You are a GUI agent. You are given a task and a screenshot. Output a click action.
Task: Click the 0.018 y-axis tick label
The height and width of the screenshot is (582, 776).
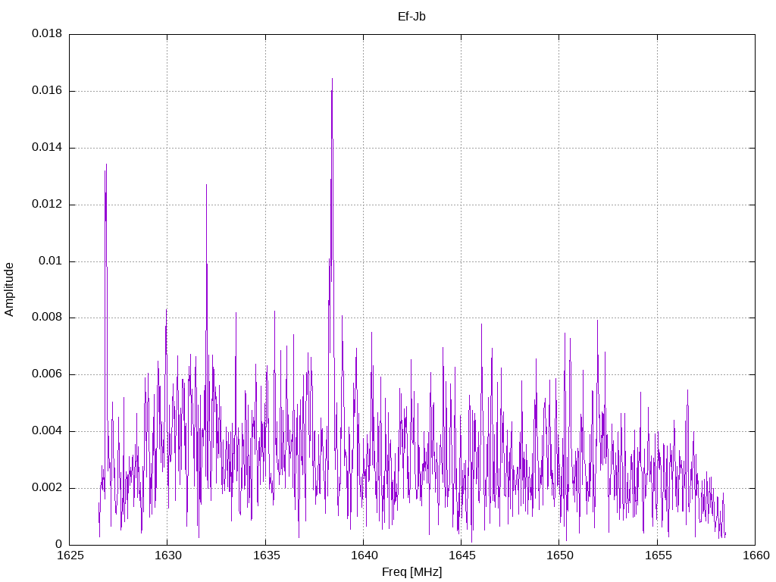[x=47, y=33]
